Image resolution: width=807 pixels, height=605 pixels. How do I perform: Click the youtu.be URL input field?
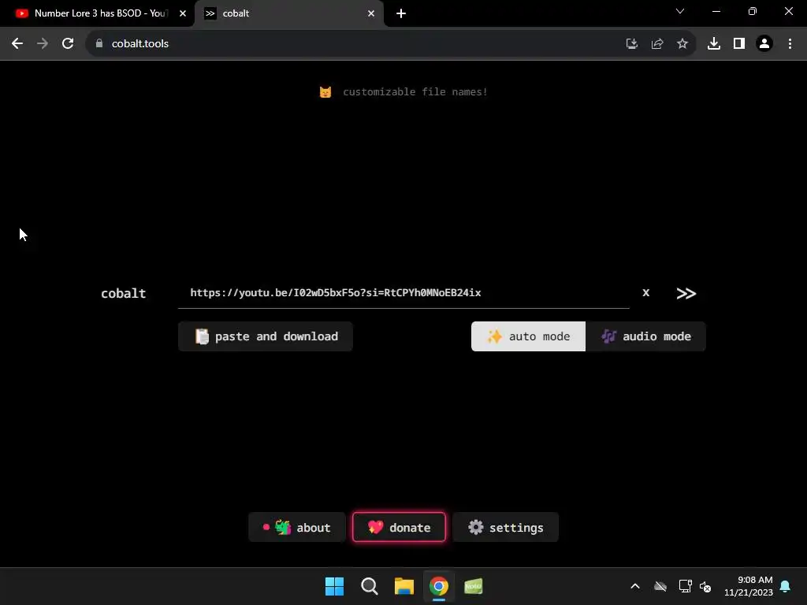(403, 293)
